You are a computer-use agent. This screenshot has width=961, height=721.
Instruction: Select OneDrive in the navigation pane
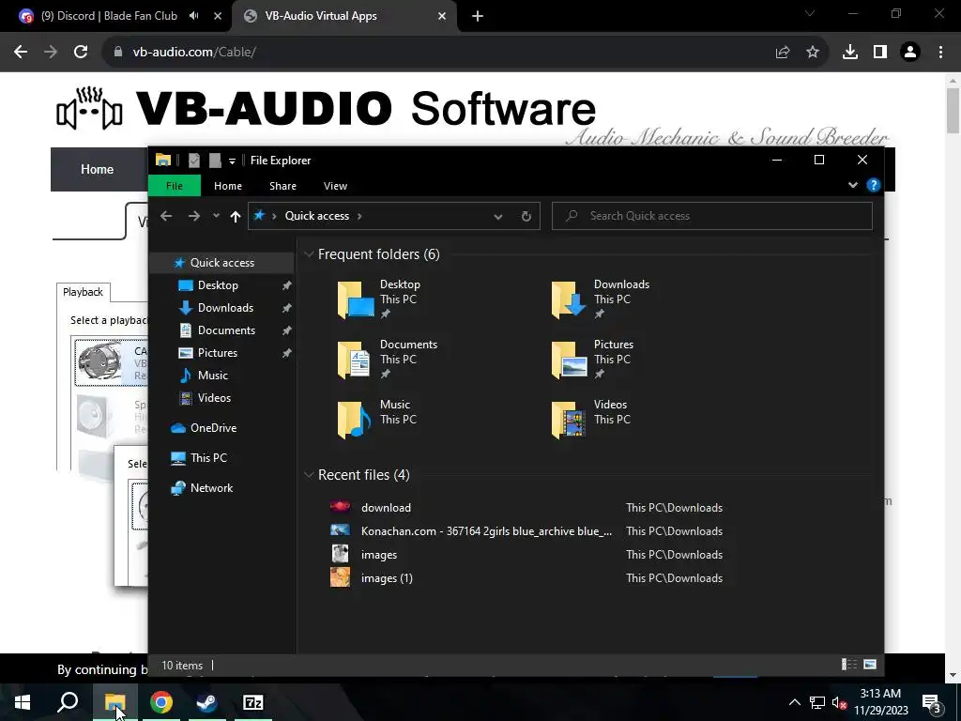213,428
